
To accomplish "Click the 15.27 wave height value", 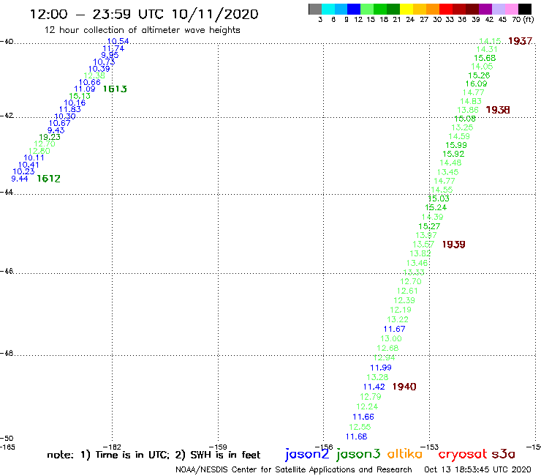I will pos(429,226).
